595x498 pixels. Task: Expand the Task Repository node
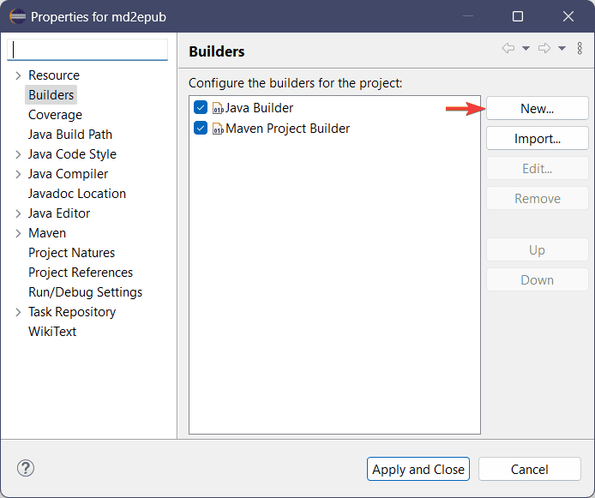[18, 312]
